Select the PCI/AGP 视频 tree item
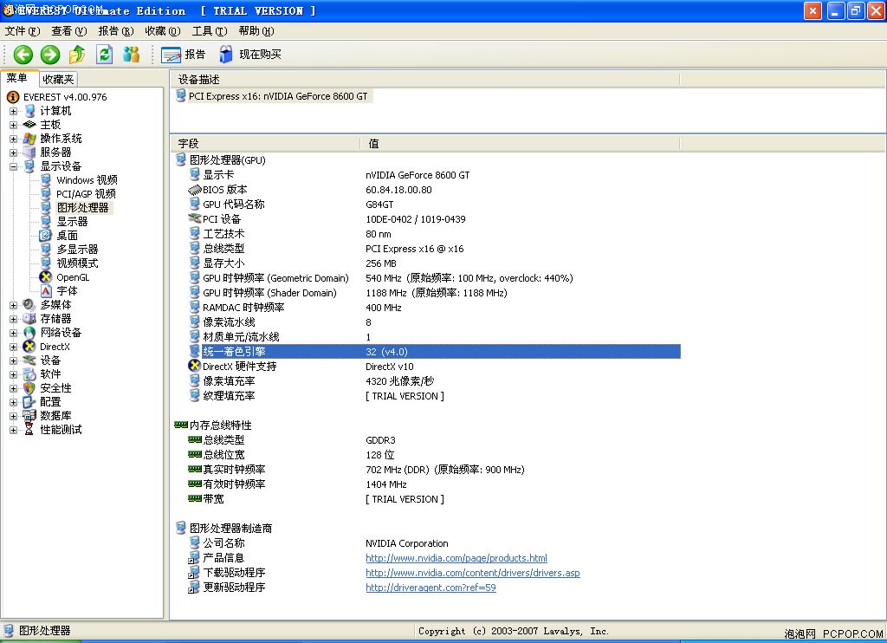This screenshot has width=887, height=643. click(x=86, y=194)
